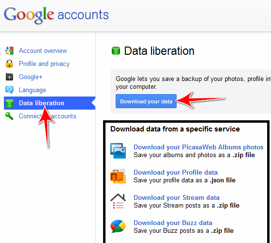271x243 pixels.
Task: Select Profile and privacy in the sidebar
Action: tap(44, 64)
